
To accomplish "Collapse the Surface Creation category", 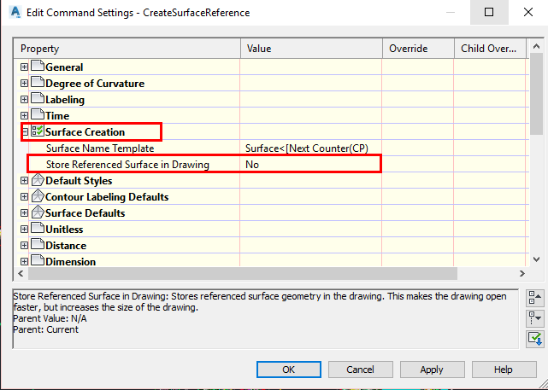I will coord(24,132).
